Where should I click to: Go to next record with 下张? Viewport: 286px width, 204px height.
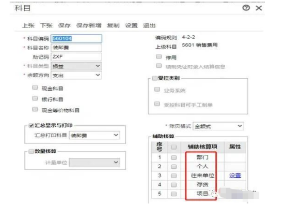coord(46,25)
